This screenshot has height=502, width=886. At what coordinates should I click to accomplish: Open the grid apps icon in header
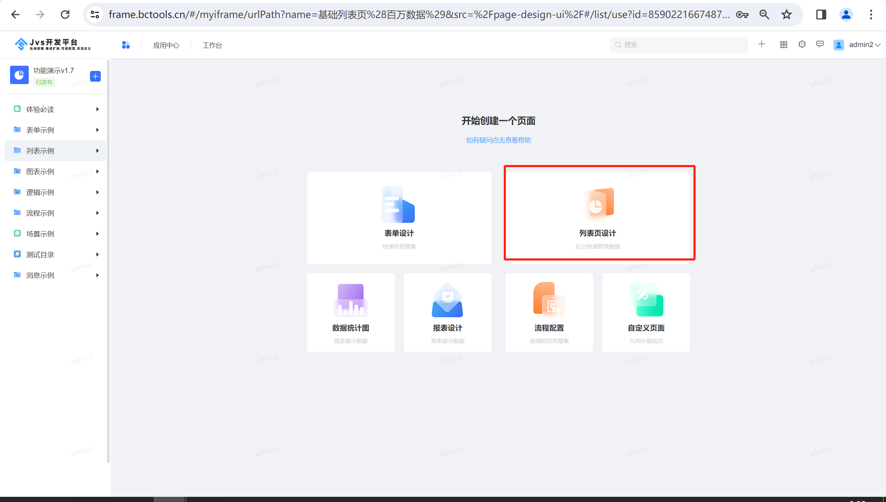coord(784,45)
